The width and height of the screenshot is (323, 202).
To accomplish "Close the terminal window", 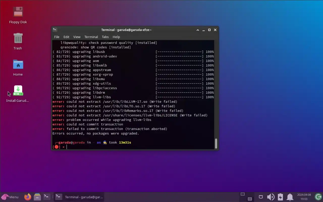I will [x=215, y=30].
